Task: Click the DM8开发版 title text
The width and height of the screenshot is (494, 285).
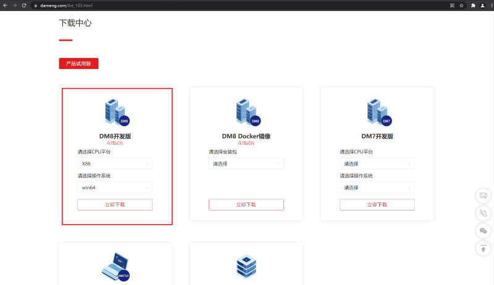Action: pos(115,136)
